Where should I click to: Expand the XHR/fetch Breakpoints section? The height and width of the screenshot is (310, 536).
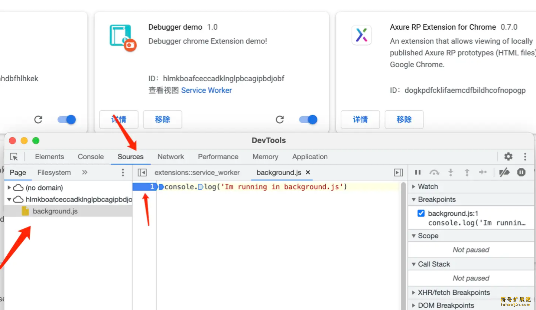point(413,293)
